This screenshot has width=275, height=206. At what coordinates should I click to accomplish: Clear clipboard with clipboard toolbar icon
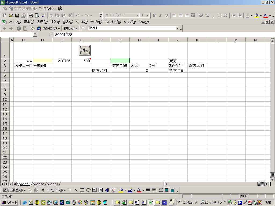point(60,8)
